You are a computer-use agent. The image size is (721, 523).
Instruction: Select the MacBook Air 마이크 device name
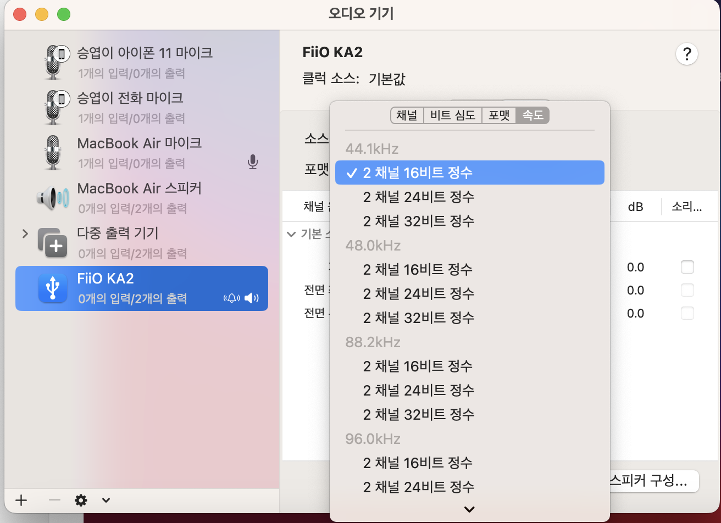(x=140, y=143)
